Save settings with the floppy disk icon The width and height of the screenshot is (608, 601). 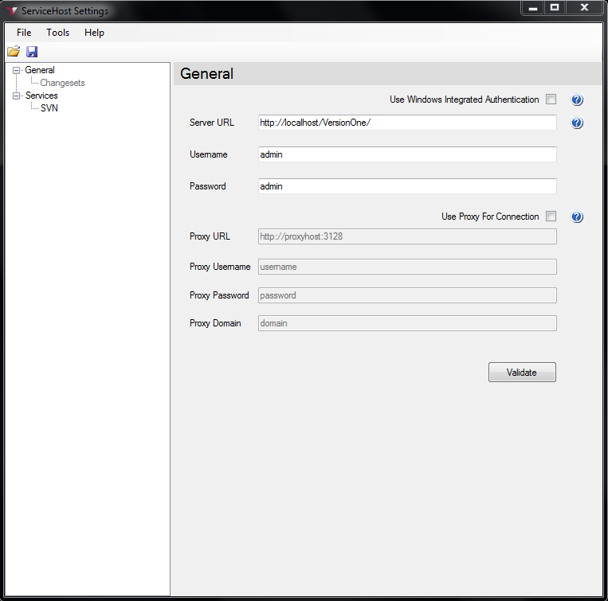(x=32, y=52)
